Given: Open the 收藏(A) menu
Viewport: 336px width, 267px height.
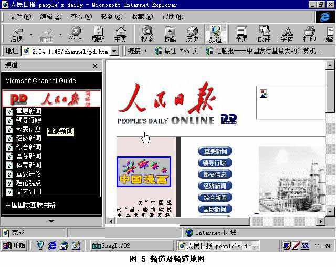Looking at the screenshot, I should click(142, 17).
